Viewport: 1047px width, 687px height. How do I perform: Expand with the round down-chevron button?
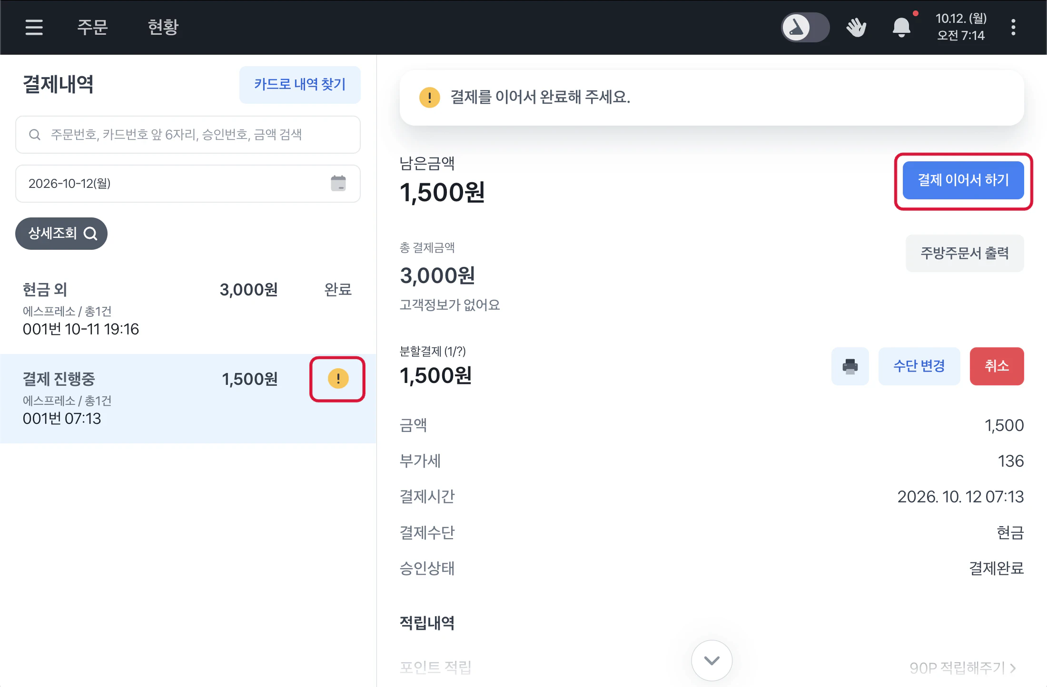[711, 660]
